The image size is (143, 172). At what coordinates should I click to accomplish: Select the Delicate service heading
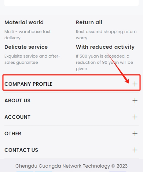(26, 47)
